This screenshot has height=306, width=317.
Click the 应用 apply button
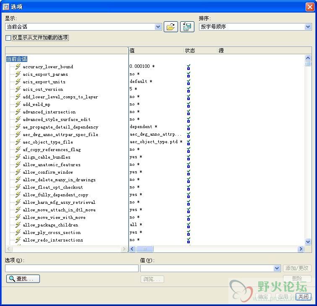coord(283,297)
